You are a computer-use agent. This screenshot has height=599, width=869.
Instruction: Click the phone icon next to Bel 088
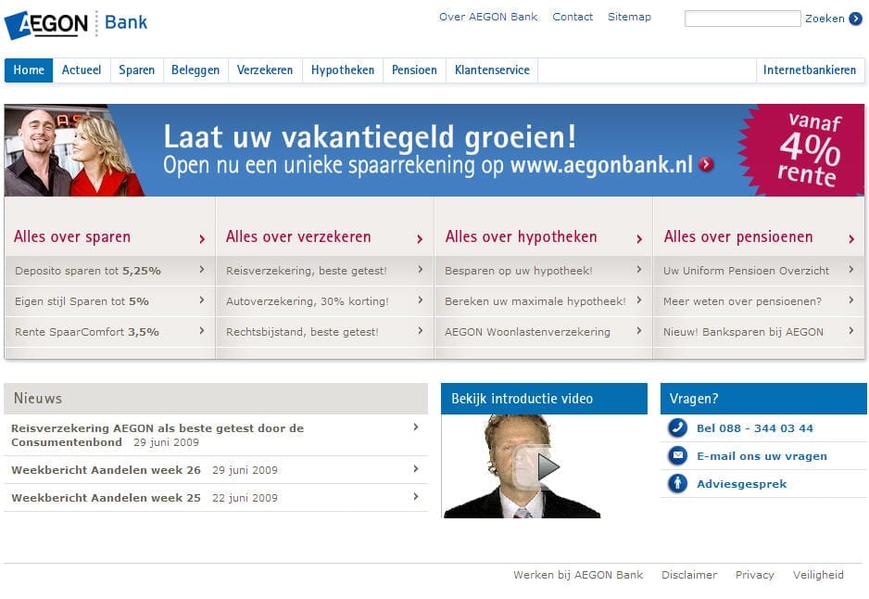[x=677, y=427]
